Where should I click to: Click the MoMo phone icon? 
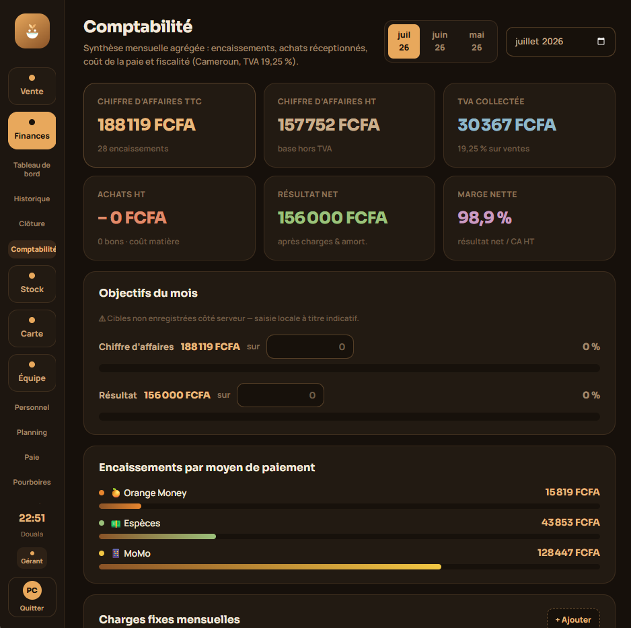pos(116,553)
